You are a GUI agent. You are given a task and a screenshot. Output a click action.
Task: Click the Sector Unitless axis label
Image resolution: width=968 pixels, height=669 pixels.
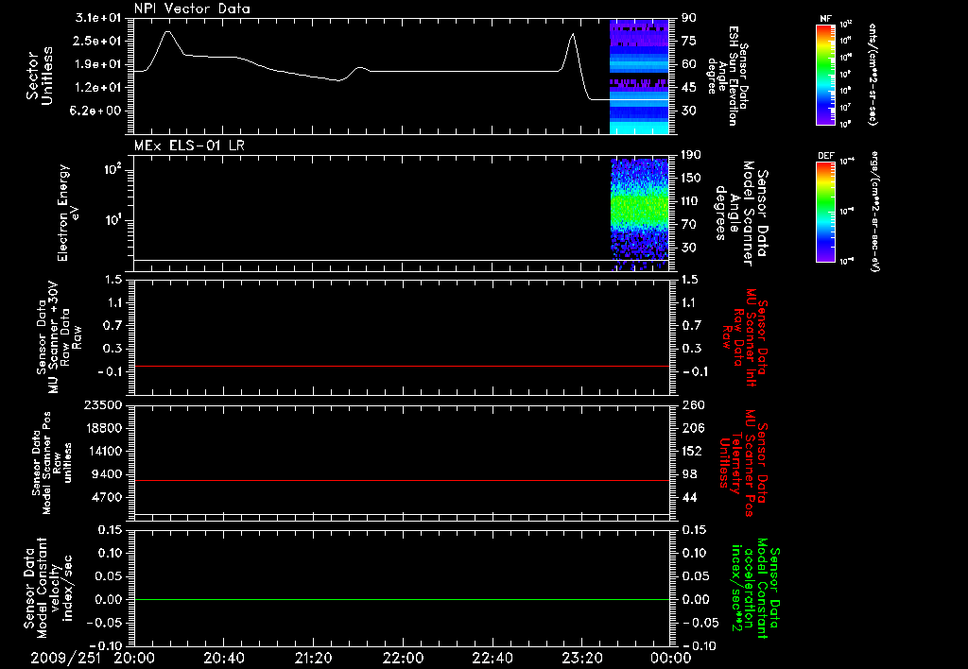(40, 76)
